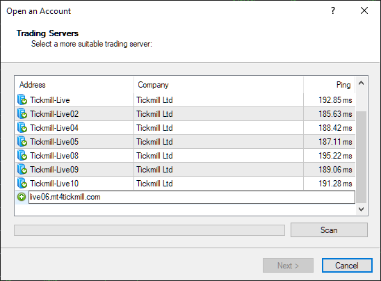Click Tickmill Ltd in Tickmill-Live02 row
This screenshot has height=281, width=381.
154,114
